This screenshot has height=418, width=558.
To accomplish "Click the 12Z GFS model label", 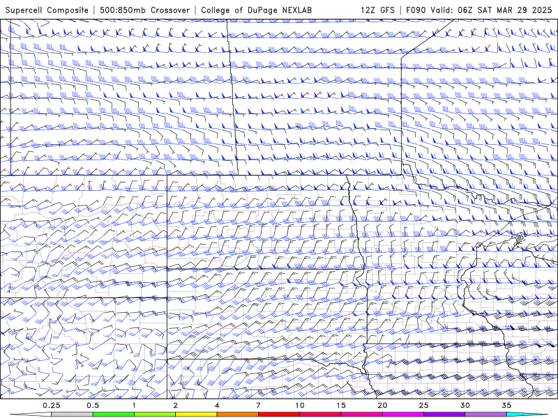I will [377, 10].
